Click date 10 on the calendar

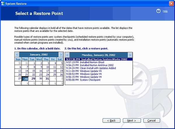click(x=46, y=67)
